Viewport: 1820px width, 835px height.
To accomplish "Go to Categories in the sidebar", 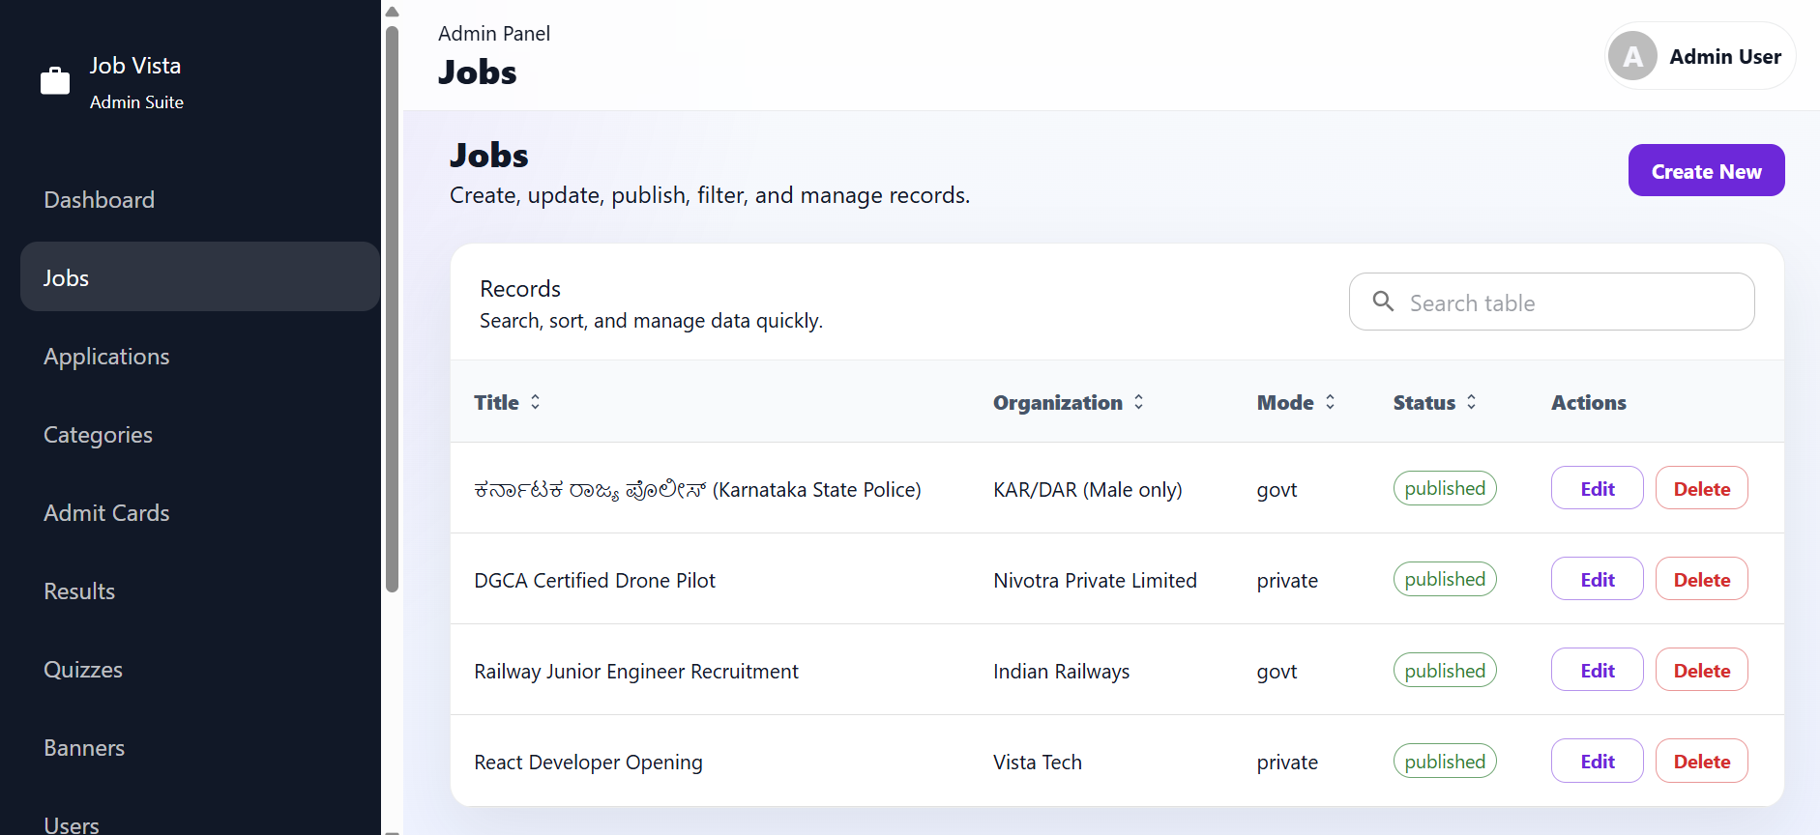I will 200,434.
